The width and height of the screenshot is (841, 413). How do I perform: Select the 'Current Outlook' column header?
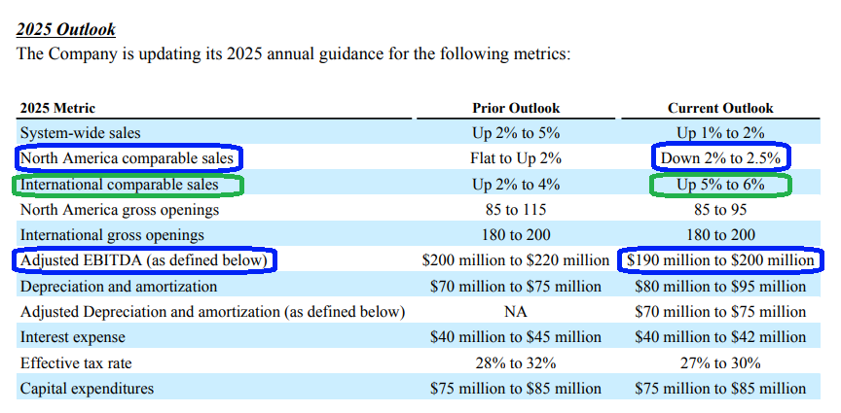pos(720,108)
